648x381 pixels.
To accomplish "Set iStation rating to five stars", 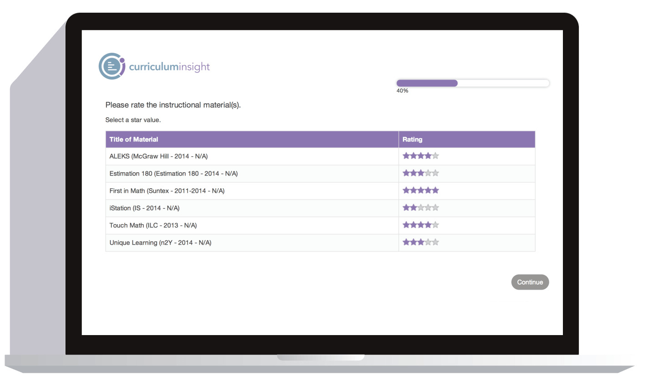I will click(x=435, y=208).
